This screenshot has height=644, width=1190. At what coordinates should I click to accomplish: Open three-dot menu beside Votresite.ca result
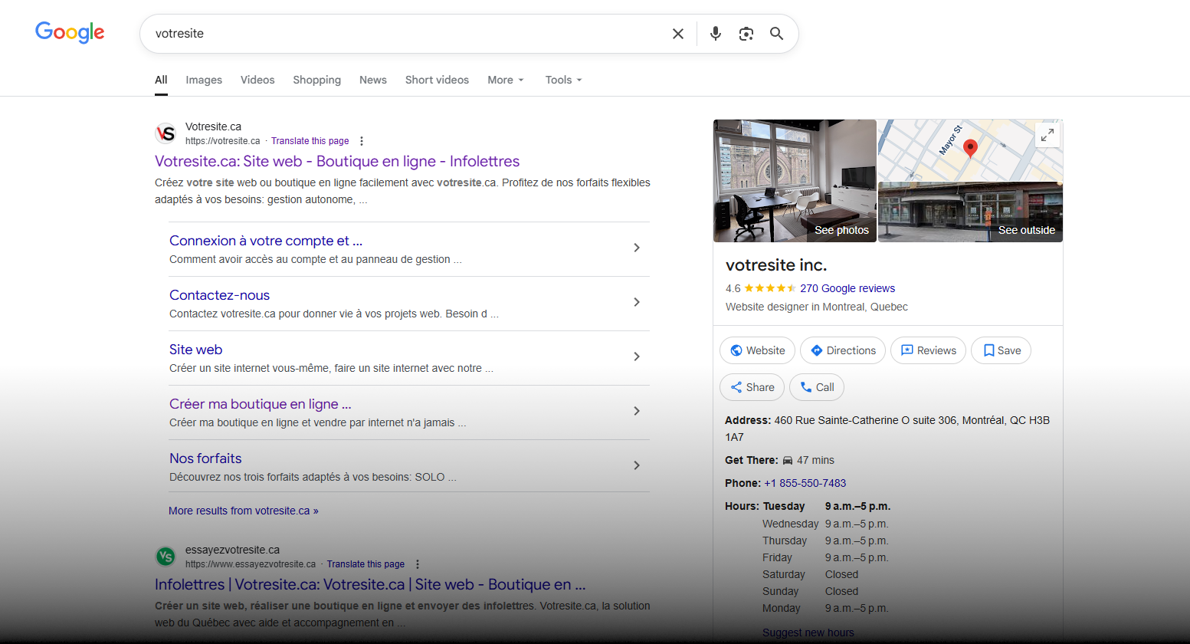[x=362, y=141]
